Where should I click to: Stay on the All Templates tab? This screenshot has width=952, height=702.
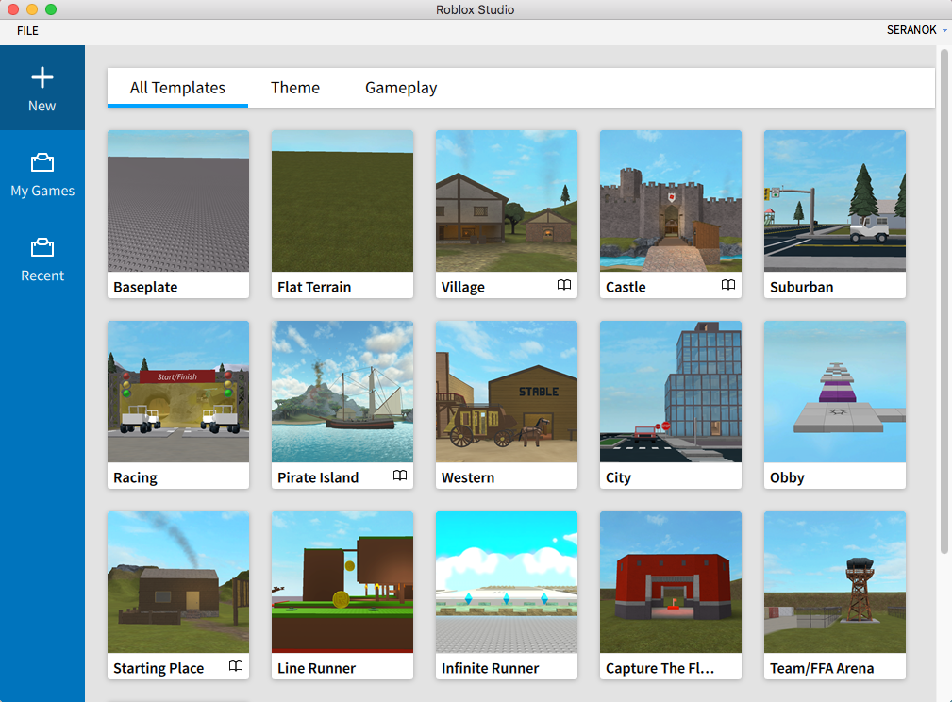[176, 87]
